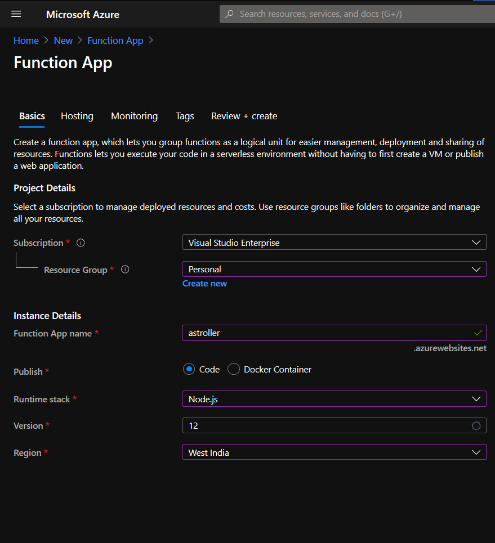Open the Subscription dropdown
495x543 pixels.
click(334, 242)
